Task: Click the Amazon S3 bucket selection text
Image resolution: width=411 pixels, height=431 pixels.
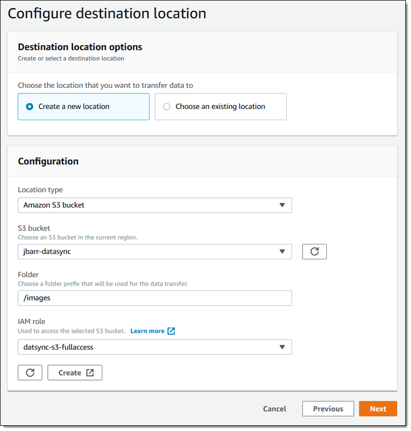Action: pyautogui.click(x=54, y=205)
